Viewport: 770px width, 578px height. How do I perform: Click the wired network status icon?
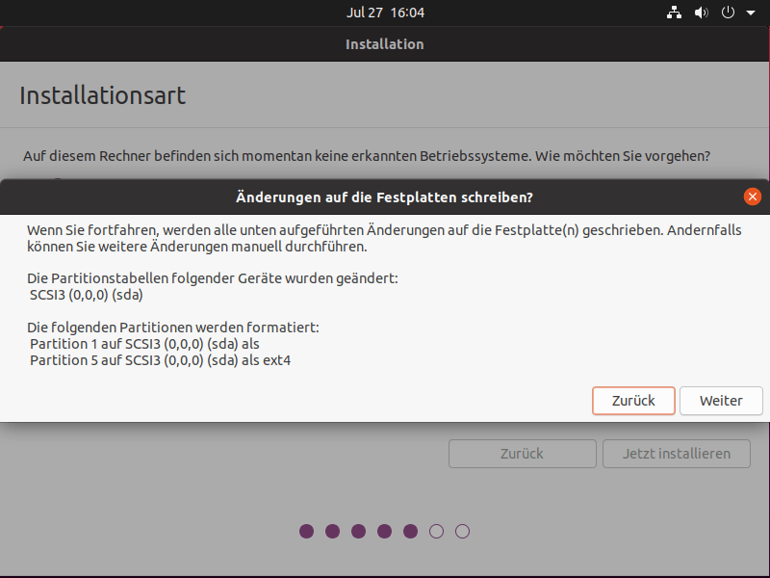(674, 13)
